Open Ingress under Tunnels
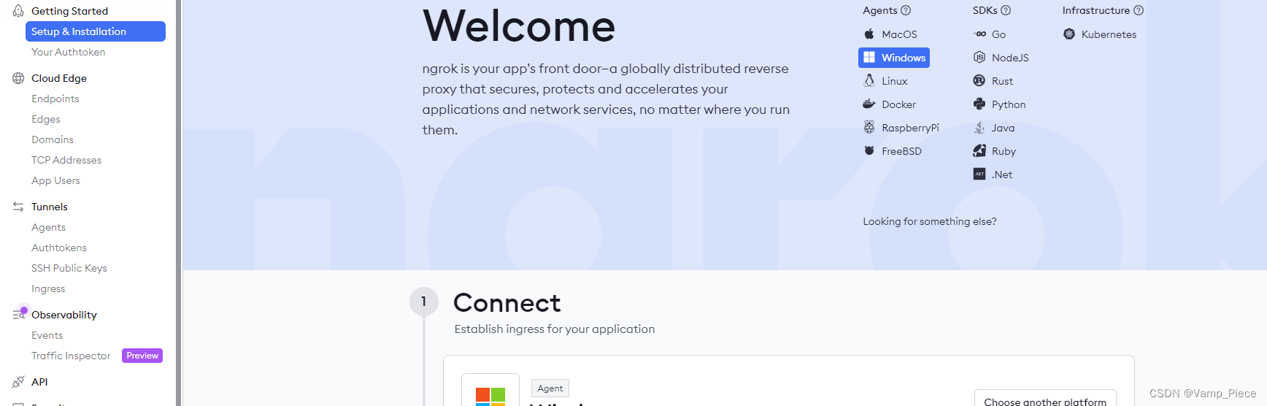This screenshot has width=1267, height=406. (48, 288)
